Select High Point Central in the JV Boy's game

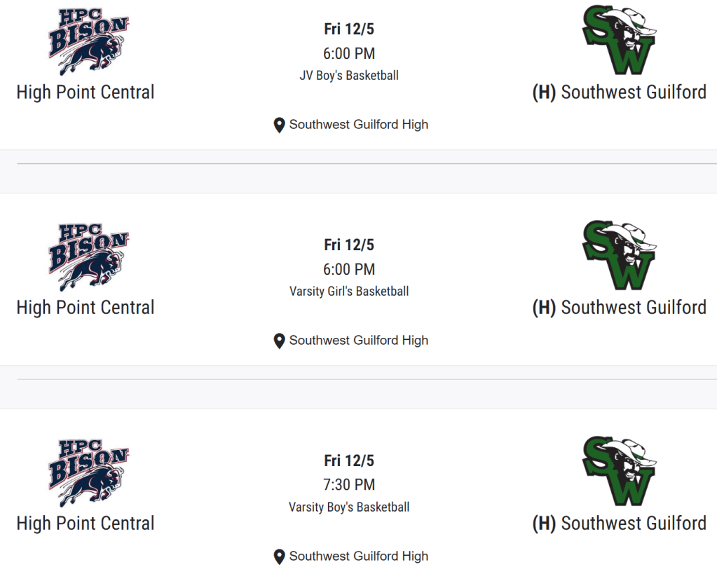pyautogui.click(x=86, y=93)
